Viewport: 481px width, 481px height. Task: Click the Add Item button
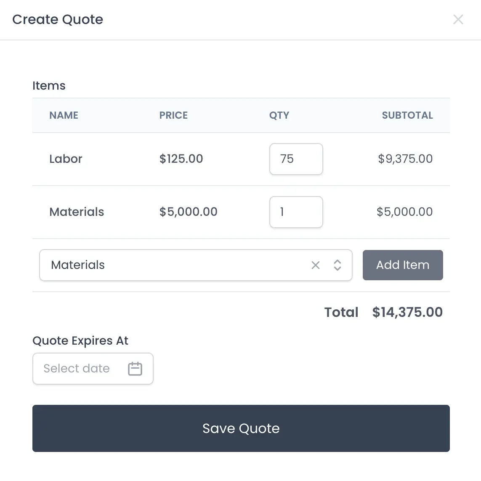click(403, 265)
